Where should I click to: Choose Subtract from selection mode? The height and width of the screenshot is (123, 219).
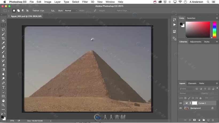[x=23, y=11]
